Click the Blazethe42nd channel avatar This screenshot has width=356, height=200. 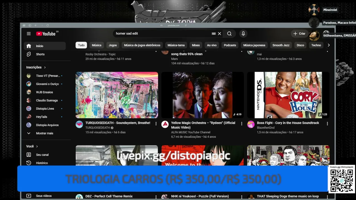point(251,124)
